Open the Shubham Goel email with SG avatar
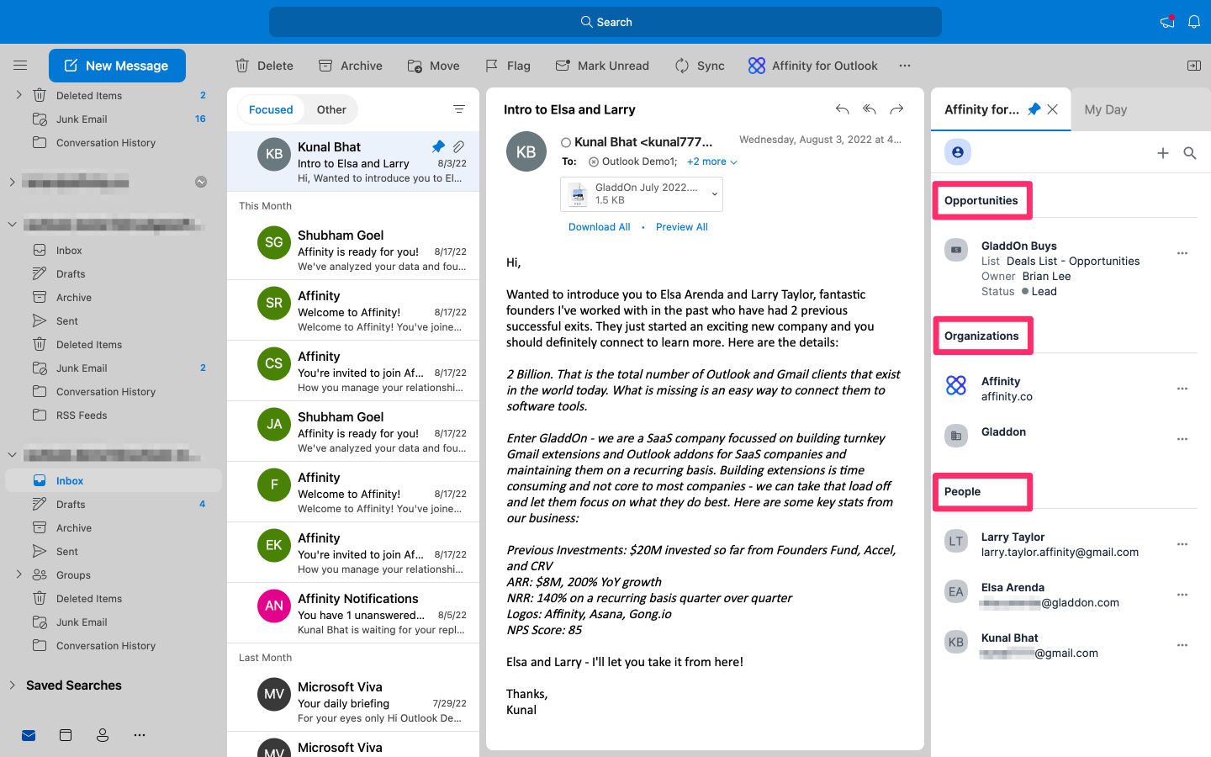Viewport: 1211px width, 757px height. click(x=353, y=250)
